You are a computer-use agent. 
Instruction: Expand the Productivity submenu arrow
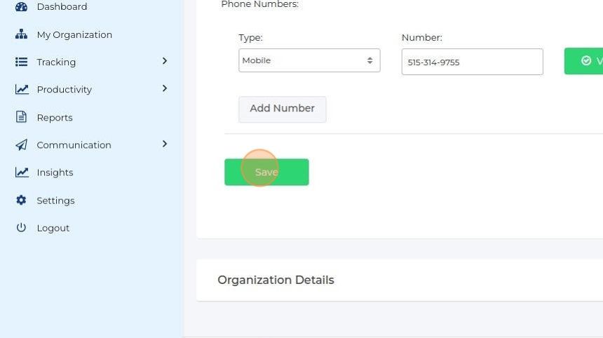(165, 88)
